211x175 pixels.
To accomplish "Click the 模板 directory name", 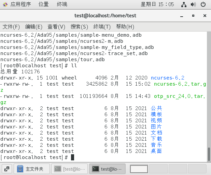I will (x=156, y=115).
